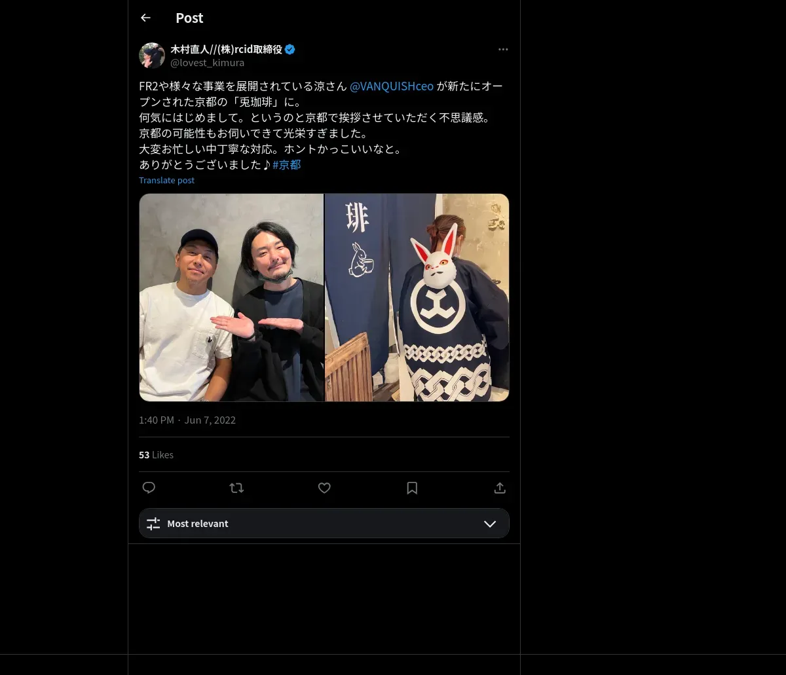This screenshot has width=786, height=675.
Task: Bookmark this post
Action: 412,488
